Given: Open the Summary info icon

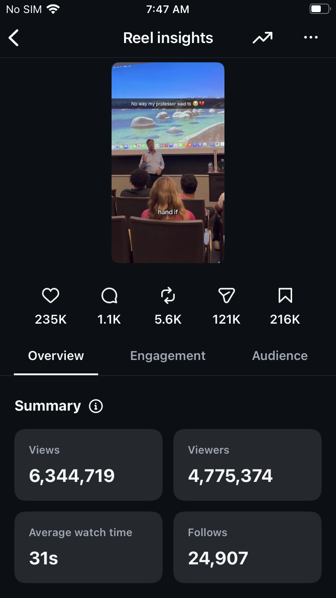Looking at the screenshot, I should [96, 406].
